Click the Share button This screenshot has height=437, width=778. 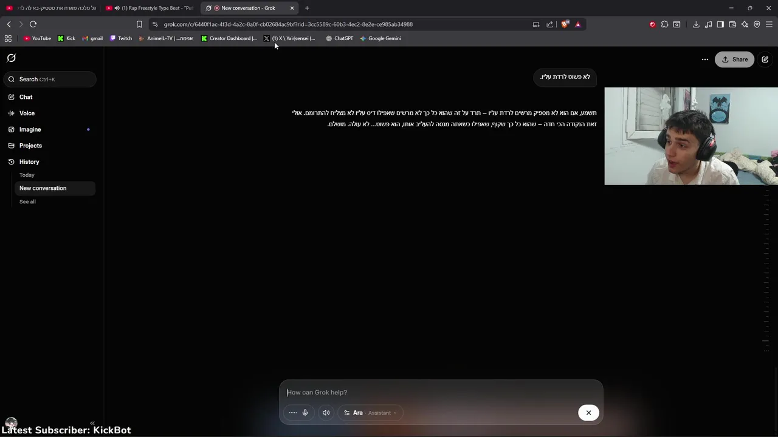[734, 59]
